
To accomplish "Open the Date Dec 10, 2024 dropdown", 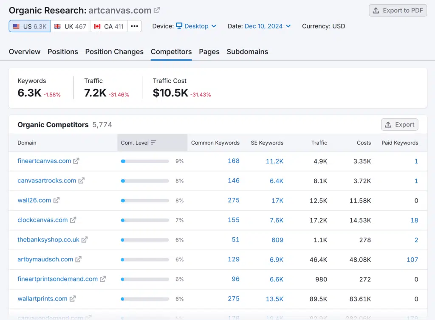I will coord(267,26).
